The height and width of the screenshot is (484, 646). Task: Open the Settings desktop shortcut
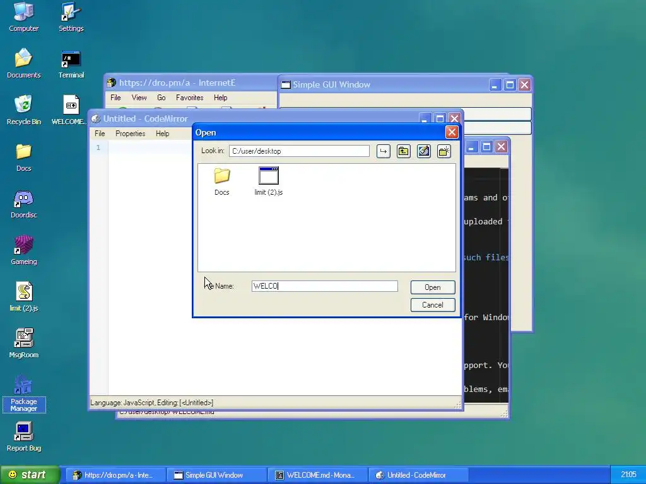[x=71, y=17]
